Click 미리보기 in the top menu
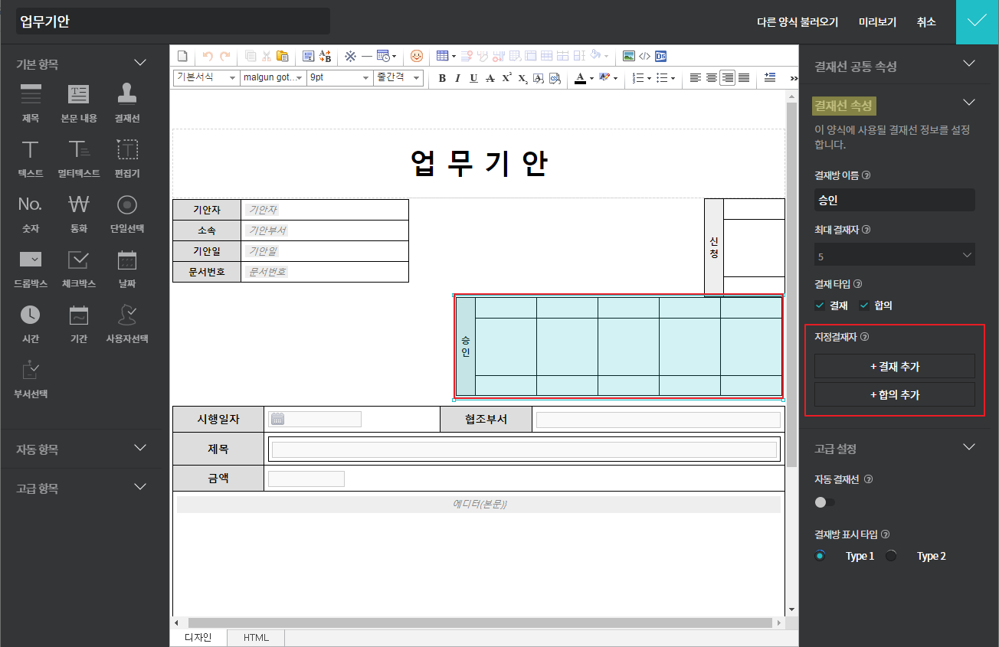This screenshot has width=999, height=647. coord(877,22)
